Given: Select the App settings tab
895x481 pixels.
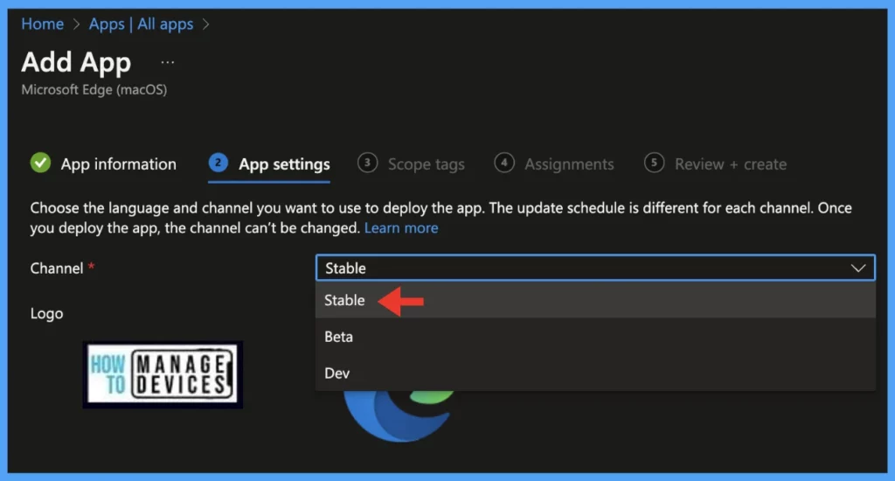Looking at the screenshot, I should click(x=284, y=164).
